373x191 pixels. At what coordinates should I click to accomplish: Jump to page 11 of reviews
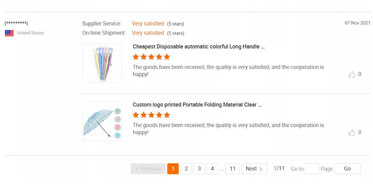[x=232, y=169]
